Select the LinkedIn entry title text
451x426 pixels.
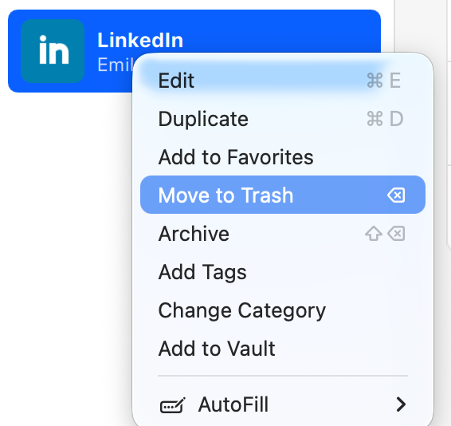point(140,40)
